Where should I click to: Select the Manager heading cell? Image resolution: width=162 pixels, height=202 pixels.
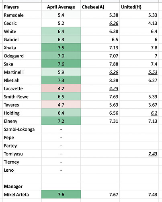point(22,186)
